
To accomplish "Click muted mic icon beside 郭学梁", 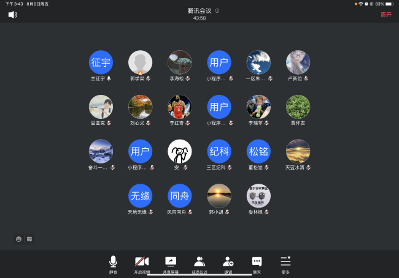I will (x=149, y=78).
